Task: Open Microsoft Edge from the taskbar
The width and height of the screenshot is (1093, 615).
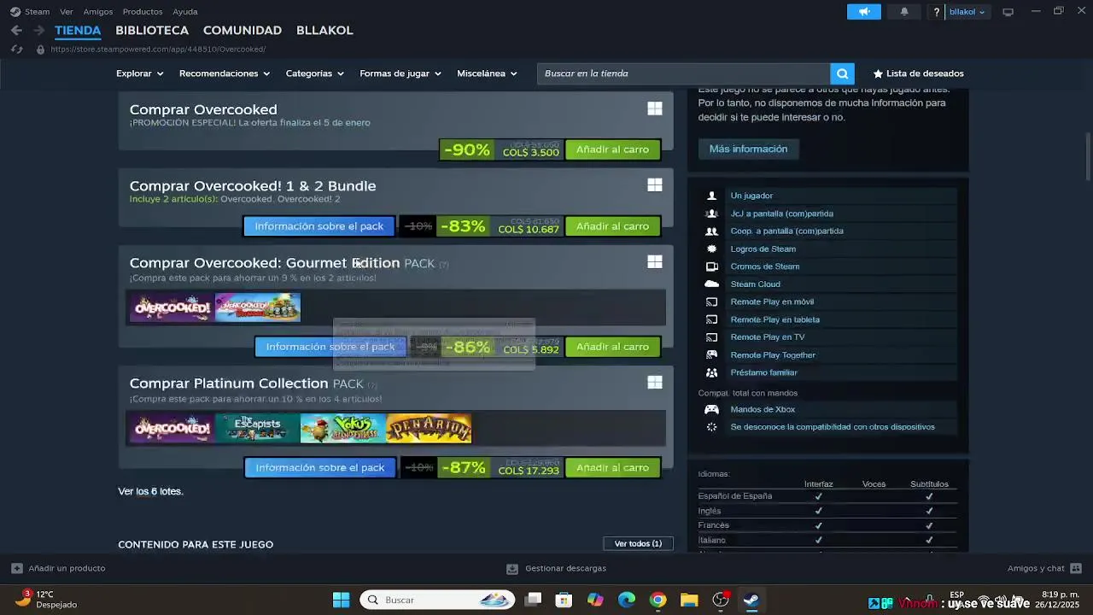Action: (627, 600)
